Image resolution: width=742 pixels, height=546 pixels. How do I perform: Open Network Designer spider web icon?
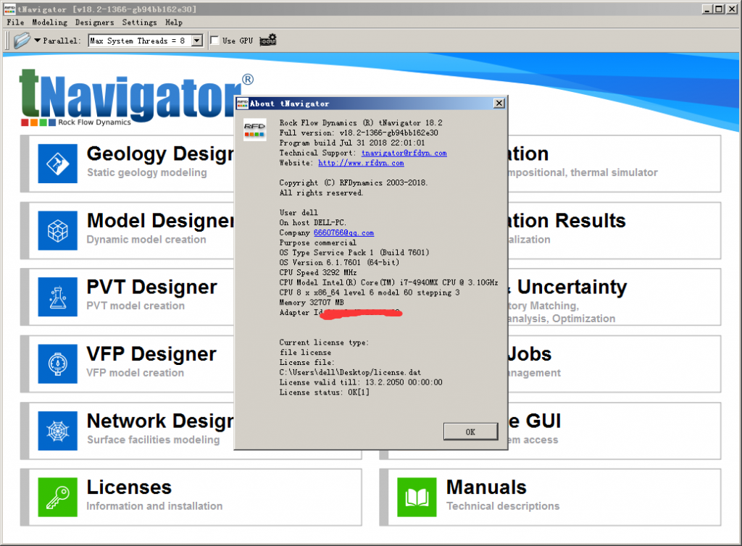[58, 431]
